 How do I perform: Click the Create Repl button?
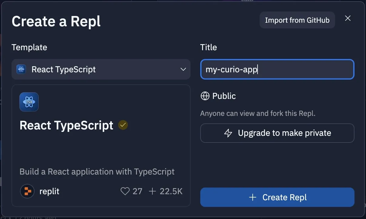(277, 197)
